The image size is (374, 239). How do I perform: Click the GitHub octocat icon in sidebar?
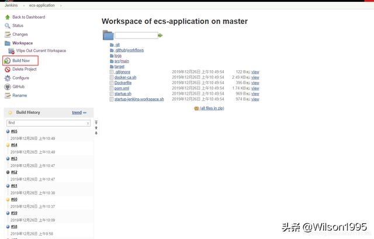point(8,86)
